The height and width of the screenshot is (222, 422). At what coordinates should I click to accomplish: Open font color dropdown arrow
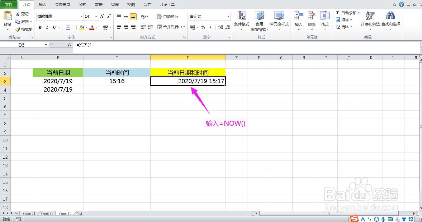click(97, 27)
